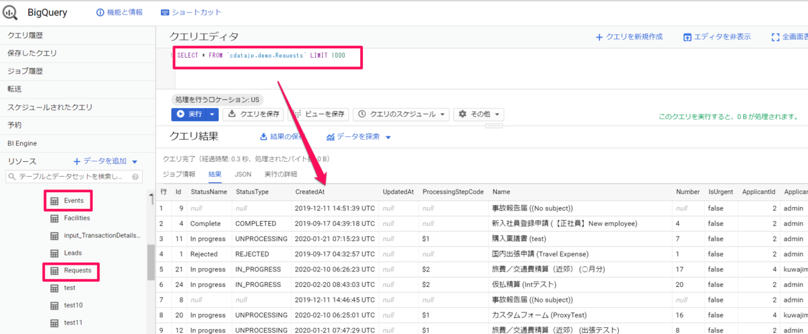Click the REJECTED StatusType cell
The width and height of the screenshot is (808, 334).
252,254
